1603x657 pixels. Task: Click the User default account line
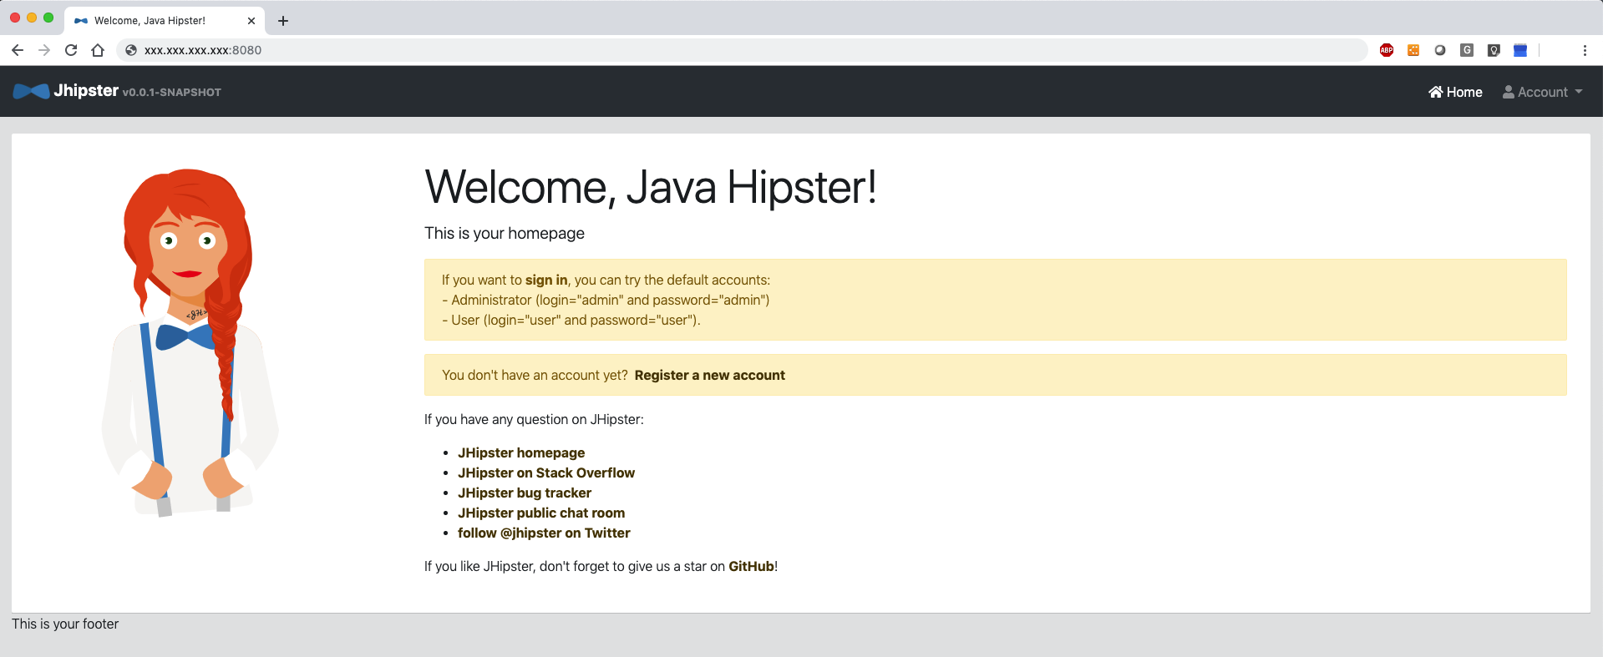tap(571, 321)
